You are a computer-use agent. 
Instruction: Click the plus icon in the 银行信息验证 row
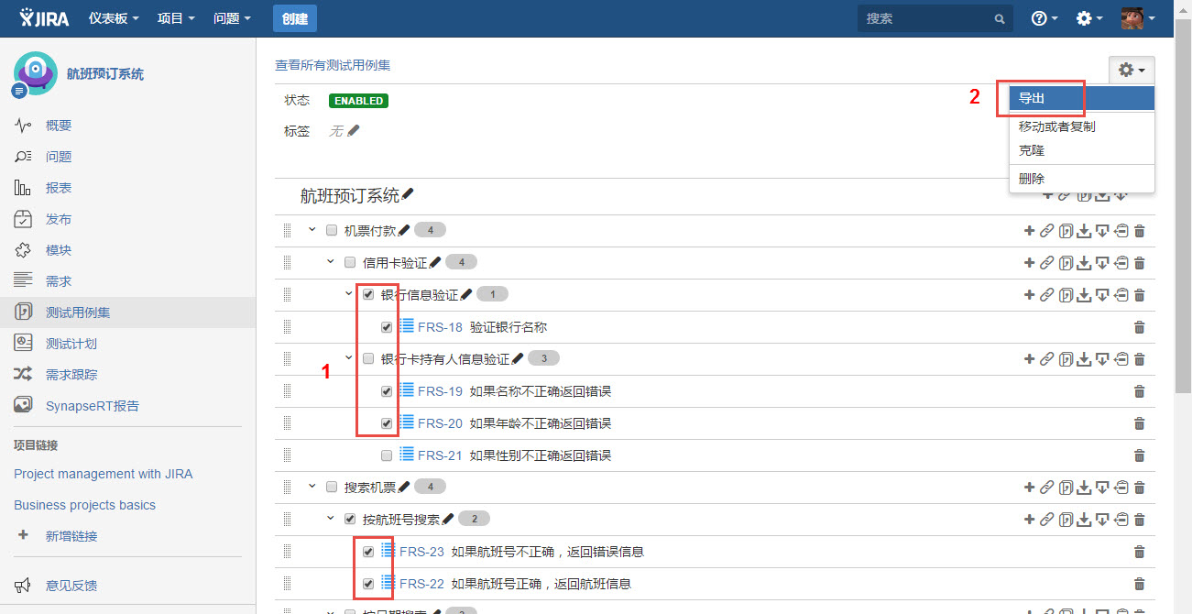point(1029,294)
